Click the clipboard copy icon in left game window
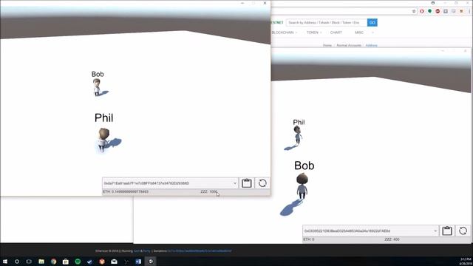The image size is (473, 266). click(x=246, y=183)
